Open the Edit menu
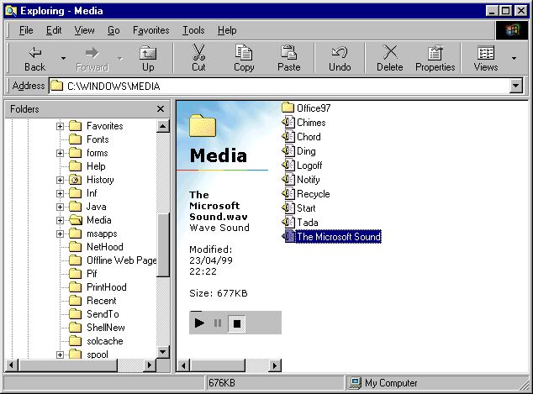The height and width of the screenshot is (394, 533). click(x=54, y=30)
